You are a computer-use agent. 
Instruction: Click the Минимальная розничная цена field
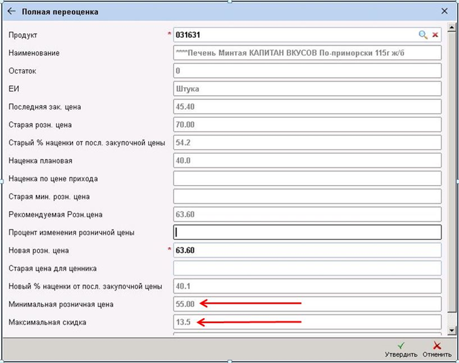tap(307, 304)
